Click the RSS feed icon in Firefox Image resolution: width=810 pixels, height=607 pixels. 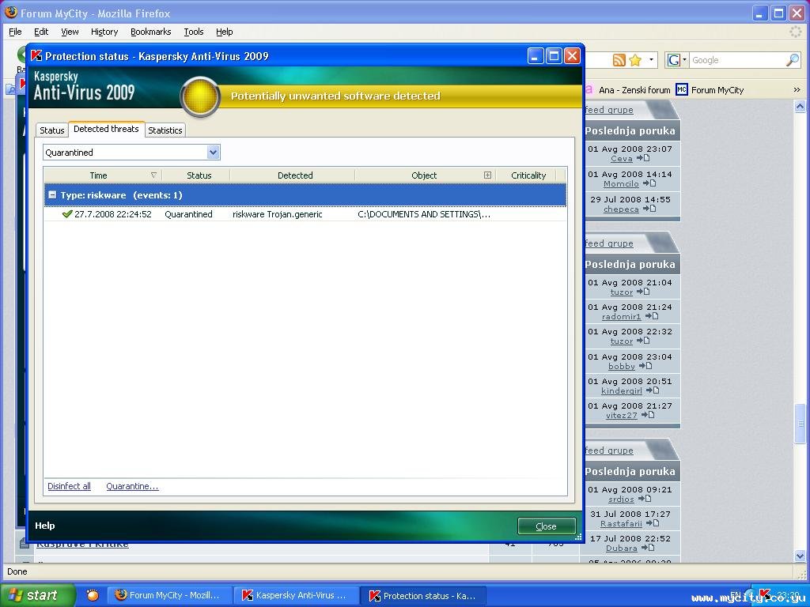coord(619,60)
